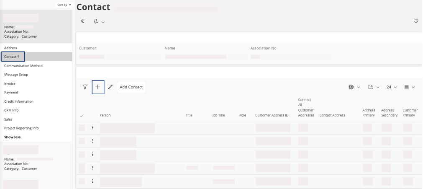Click the Add Contact button

click(x=131, y=87)
